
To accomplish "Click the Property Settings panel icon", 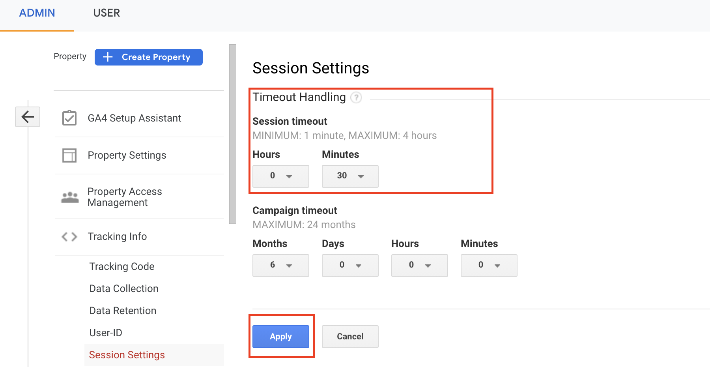I will [69, 155].
